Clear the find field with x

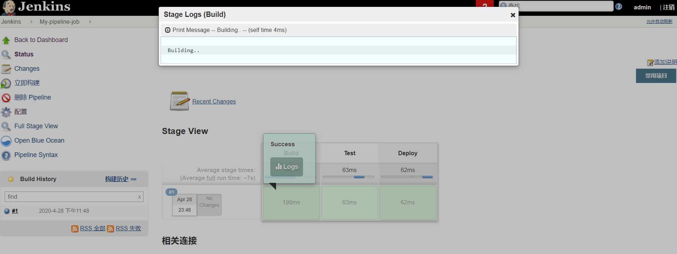[139, 197]
